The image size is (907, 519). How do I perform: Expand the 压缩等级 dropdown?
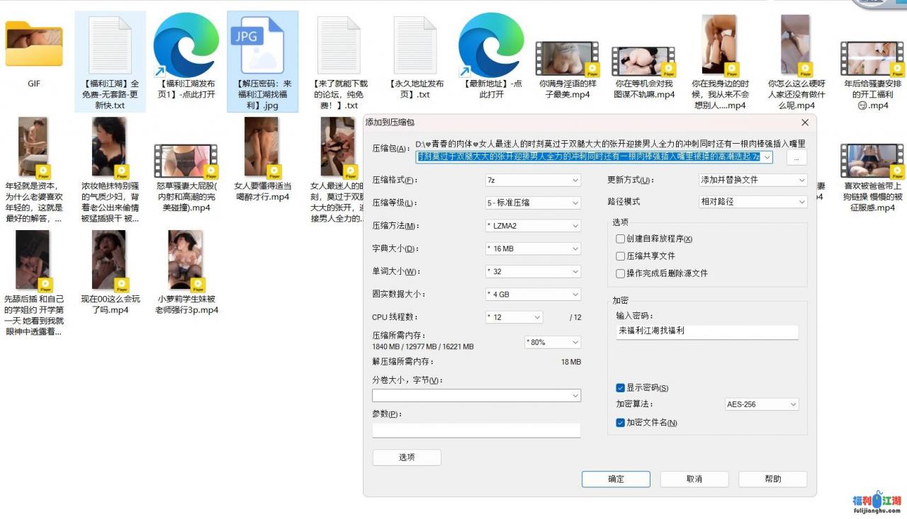(533, 203)
